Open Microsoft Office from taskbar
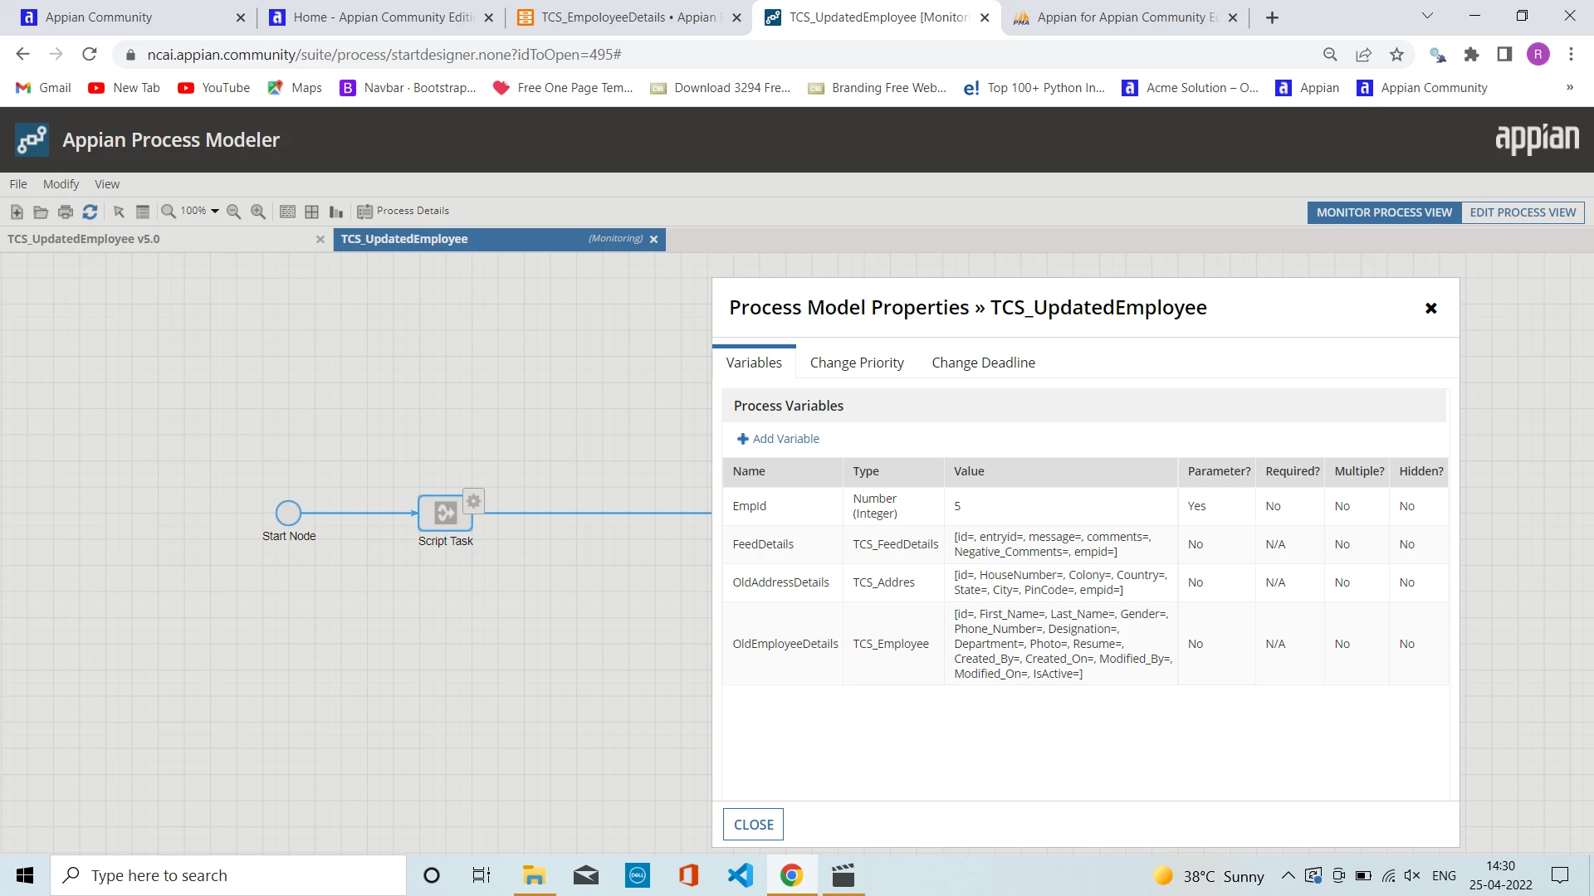This screenshot has height=896, width=1594. coord(688,875)
